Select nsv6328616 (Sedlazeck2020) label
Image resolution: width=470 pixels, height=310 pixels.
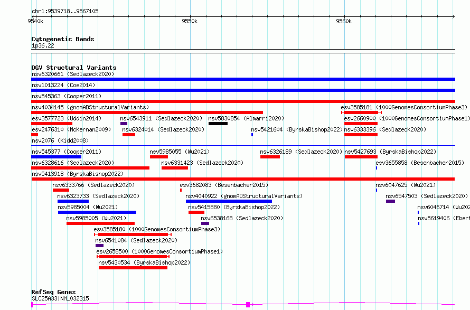(x=73, y=163)
